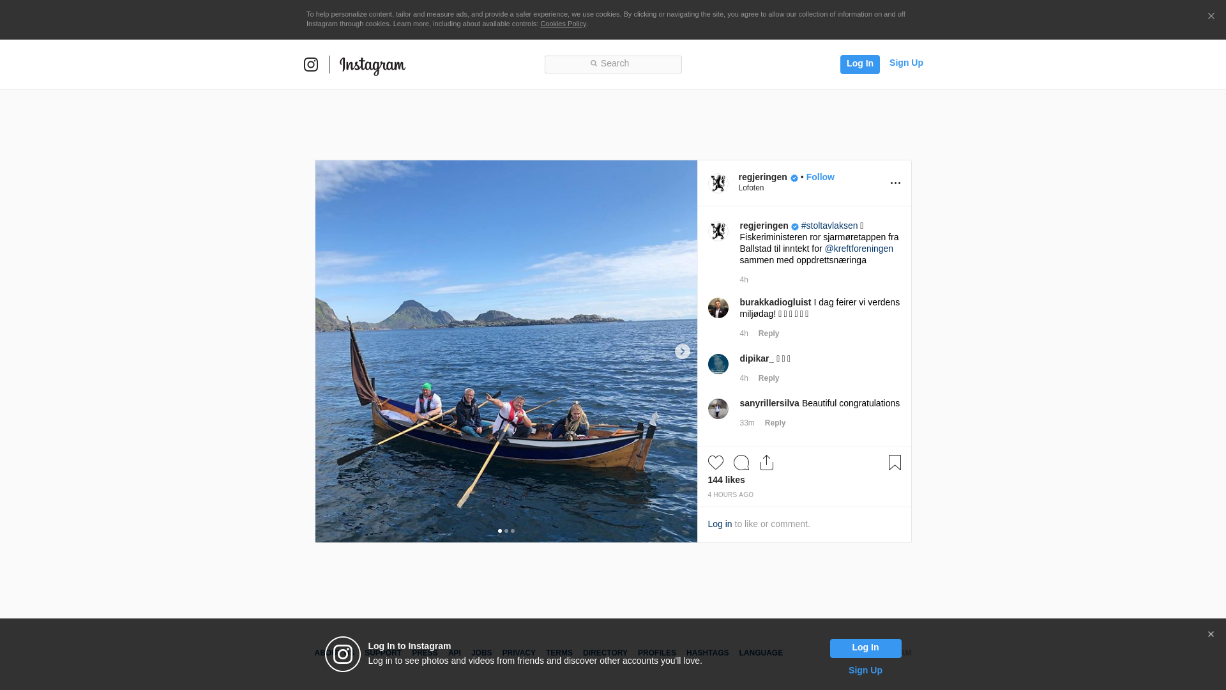Open burakkadiogluist's profile picture
The height and width of the screenshot is (690, 1226).
tap(718, 308)
